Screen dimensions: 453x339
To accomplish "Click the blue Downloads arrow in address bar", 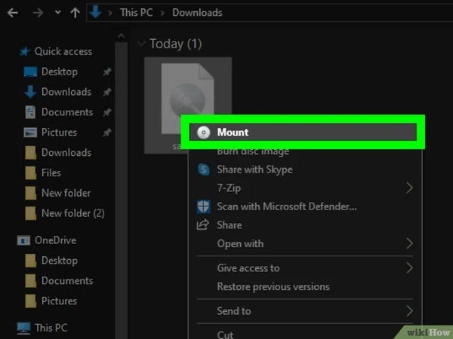I will [x=95, y=12].
